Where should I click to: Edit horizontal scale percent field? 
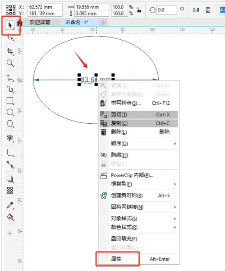point(119,7)
